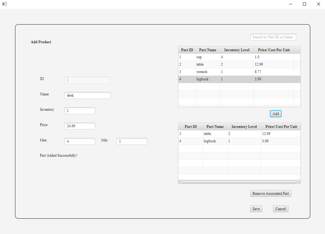Viewport: 325px width, 234px height.
Task: Sort top table by Part Name header
Action: (207, 50)
